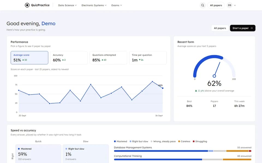Click the 48 answered label

coord(244,156)
